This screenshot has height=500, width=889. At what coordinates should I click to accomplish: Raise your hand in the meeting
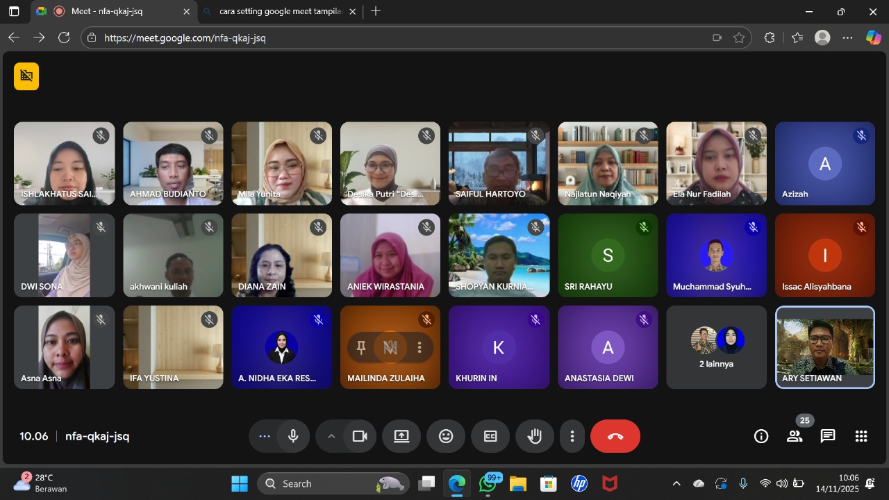[x=534, y=436]
